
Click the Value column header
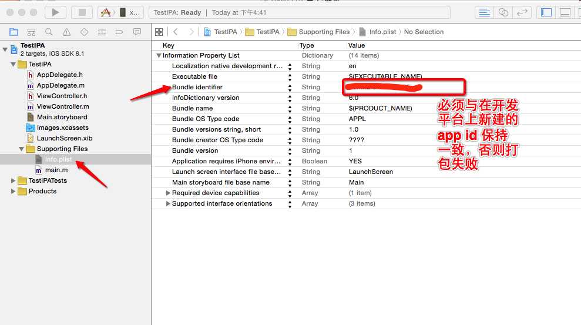click(356, 45)
